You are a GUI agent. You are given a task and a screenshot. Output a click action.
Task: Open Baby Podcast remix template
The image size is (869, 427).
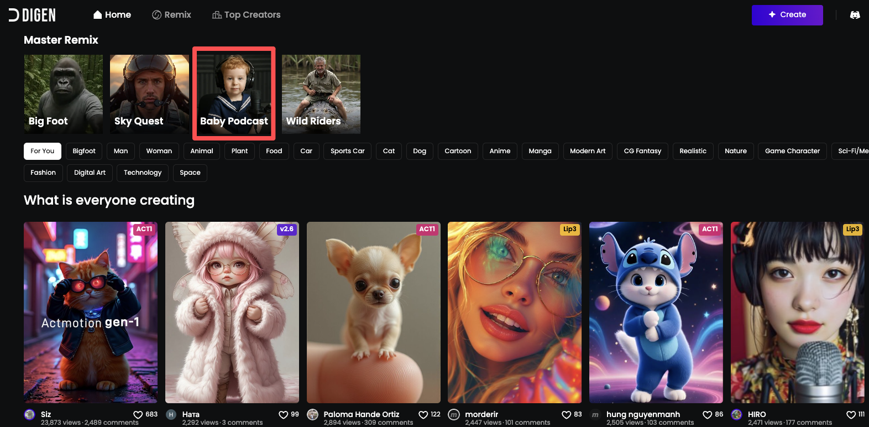pyautogui.click(x=234, y=94)
